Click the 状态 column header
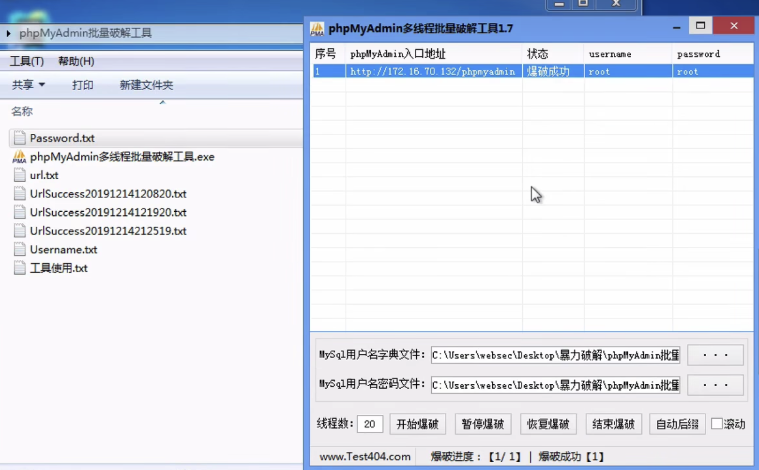Viewport: 759px width, 470px height. click(553, 54)
